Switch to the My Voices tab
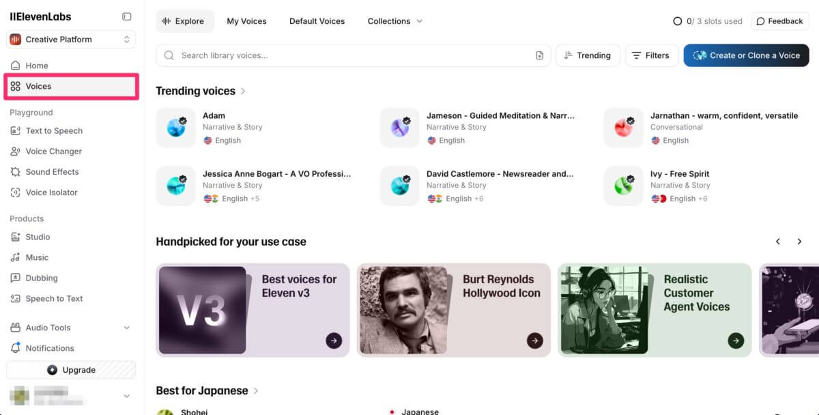 (246, 21)
